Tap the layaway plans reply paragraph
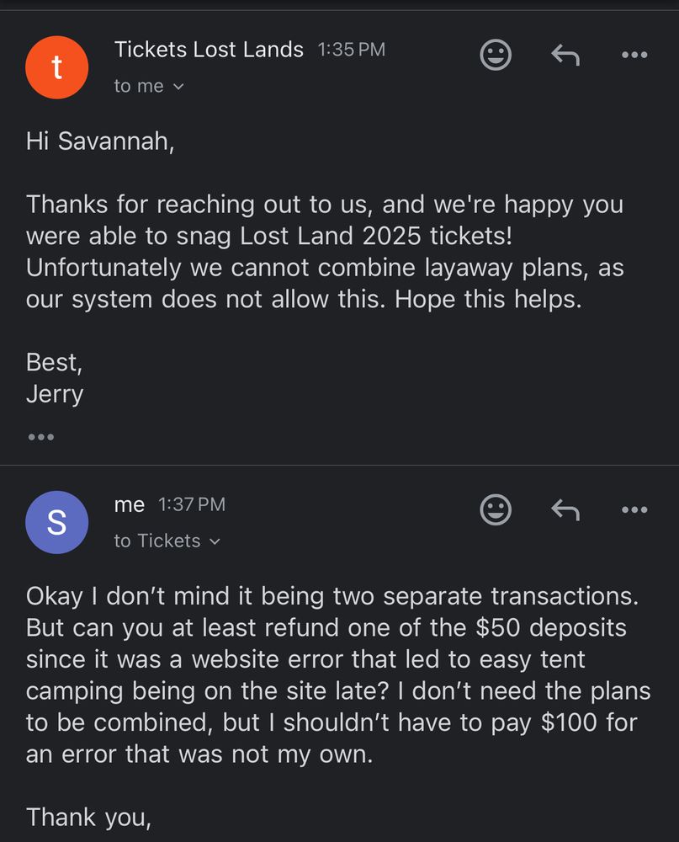Image resolution: width=679 pixels, height=842 pixels. (324, 251)
